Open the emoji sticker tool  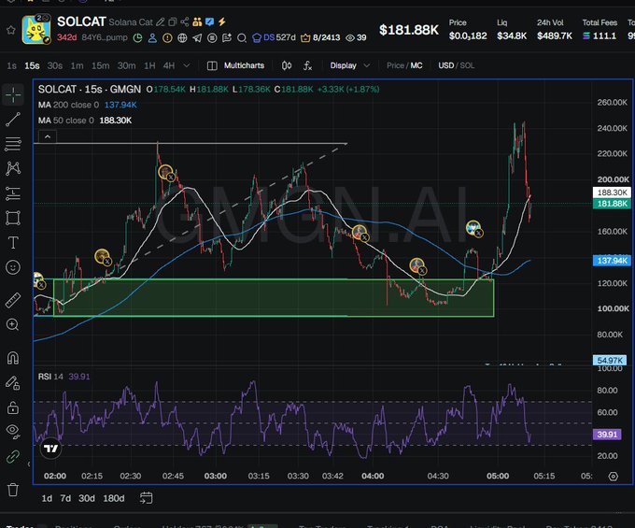(x=13, y=267)
